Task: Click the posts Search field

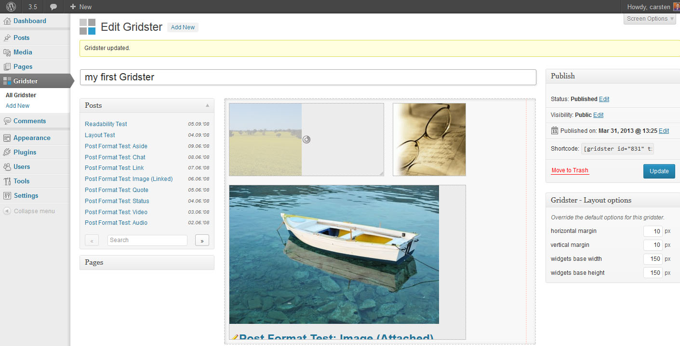Action: (x=147, y=240)
